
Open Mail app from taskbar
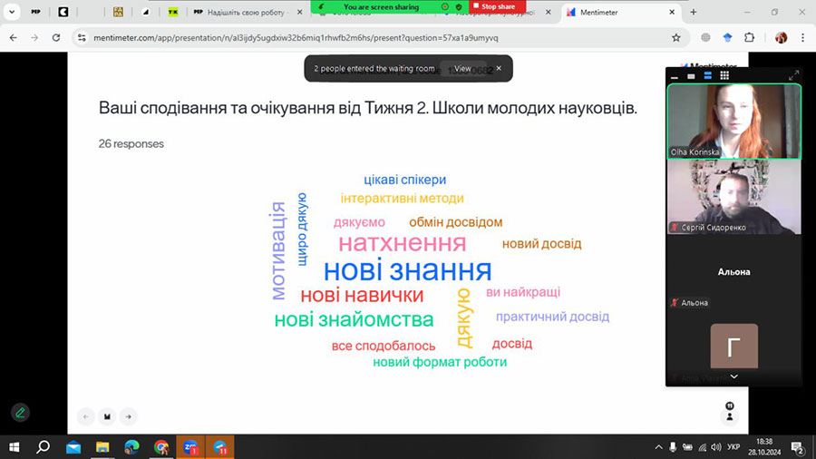coord(73,447)
